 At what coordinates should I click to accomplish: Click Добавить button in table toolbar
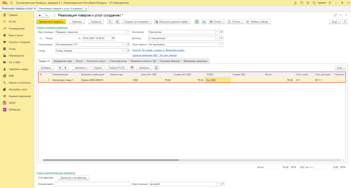[x=46, y=67]
